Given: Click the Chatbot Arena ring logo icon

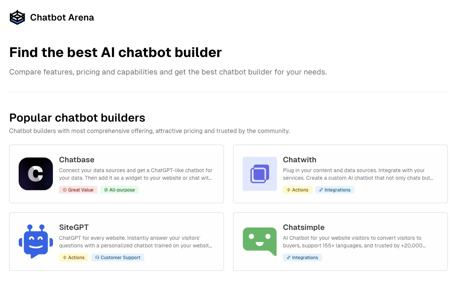Looking at the screenshot, I should pos(17,17).
